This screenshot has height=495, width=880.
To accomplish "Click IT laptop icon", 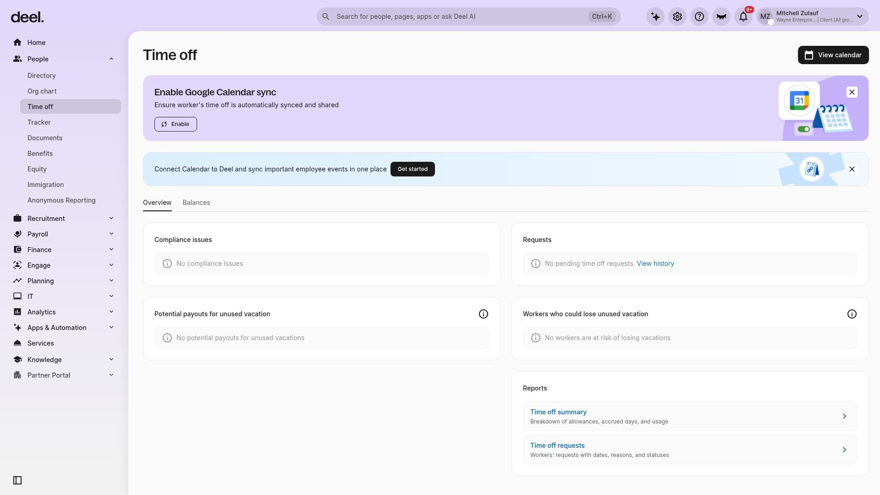I will point(17,296).
